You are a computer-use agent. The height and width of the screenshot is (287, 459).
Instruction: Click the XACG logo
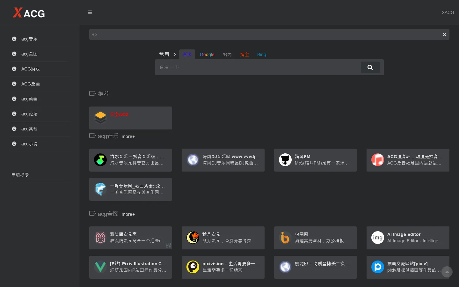click(29, 12)
